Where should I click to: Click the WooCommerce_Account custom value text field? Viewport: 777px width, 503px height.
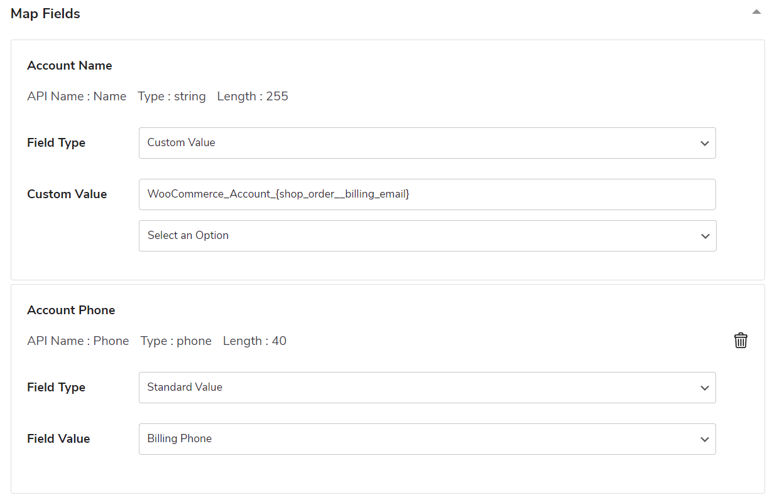427,194
